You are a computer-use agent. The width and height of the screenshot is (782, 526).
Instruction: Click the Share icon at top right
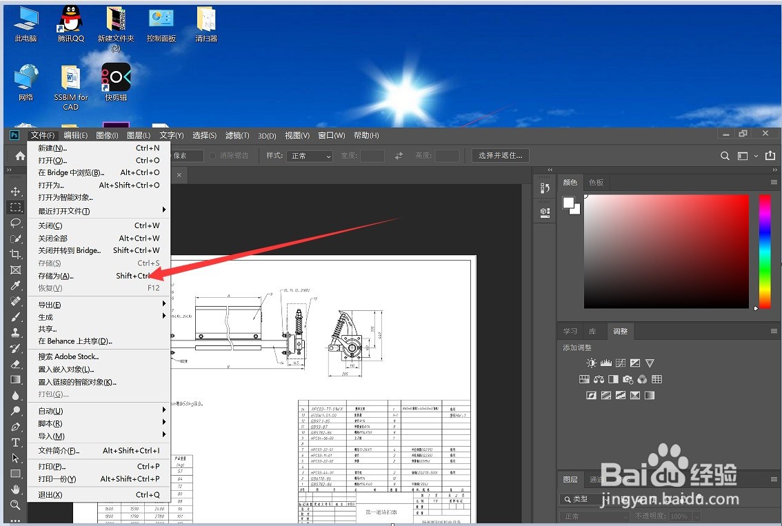770,156
